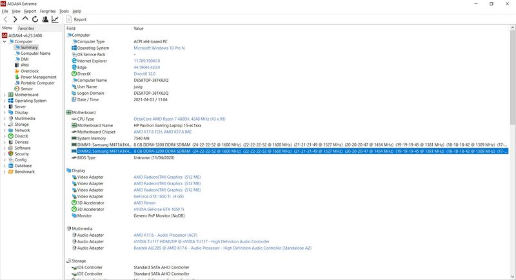
Task: Select Power Management in the sidebar tree
Action: [x=39, y=77]
